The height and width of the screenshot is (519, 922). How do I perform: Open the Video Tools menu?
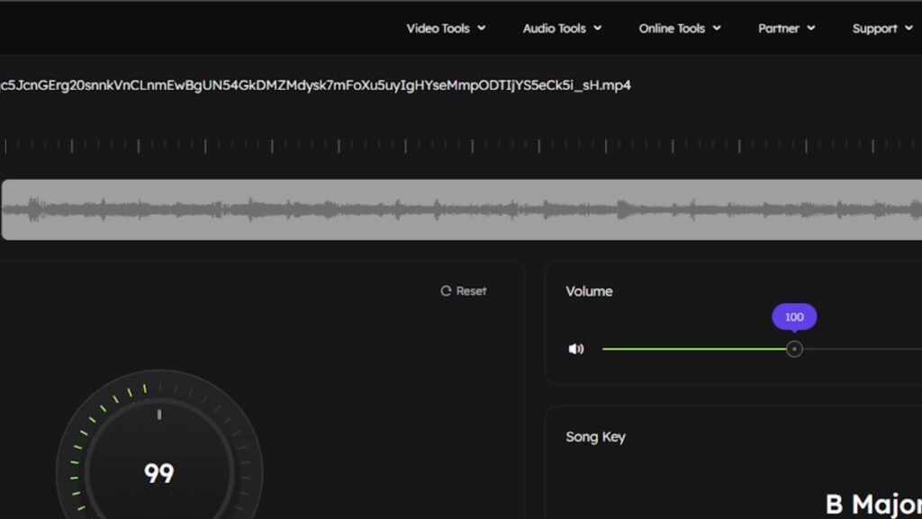tap(438, 29)
